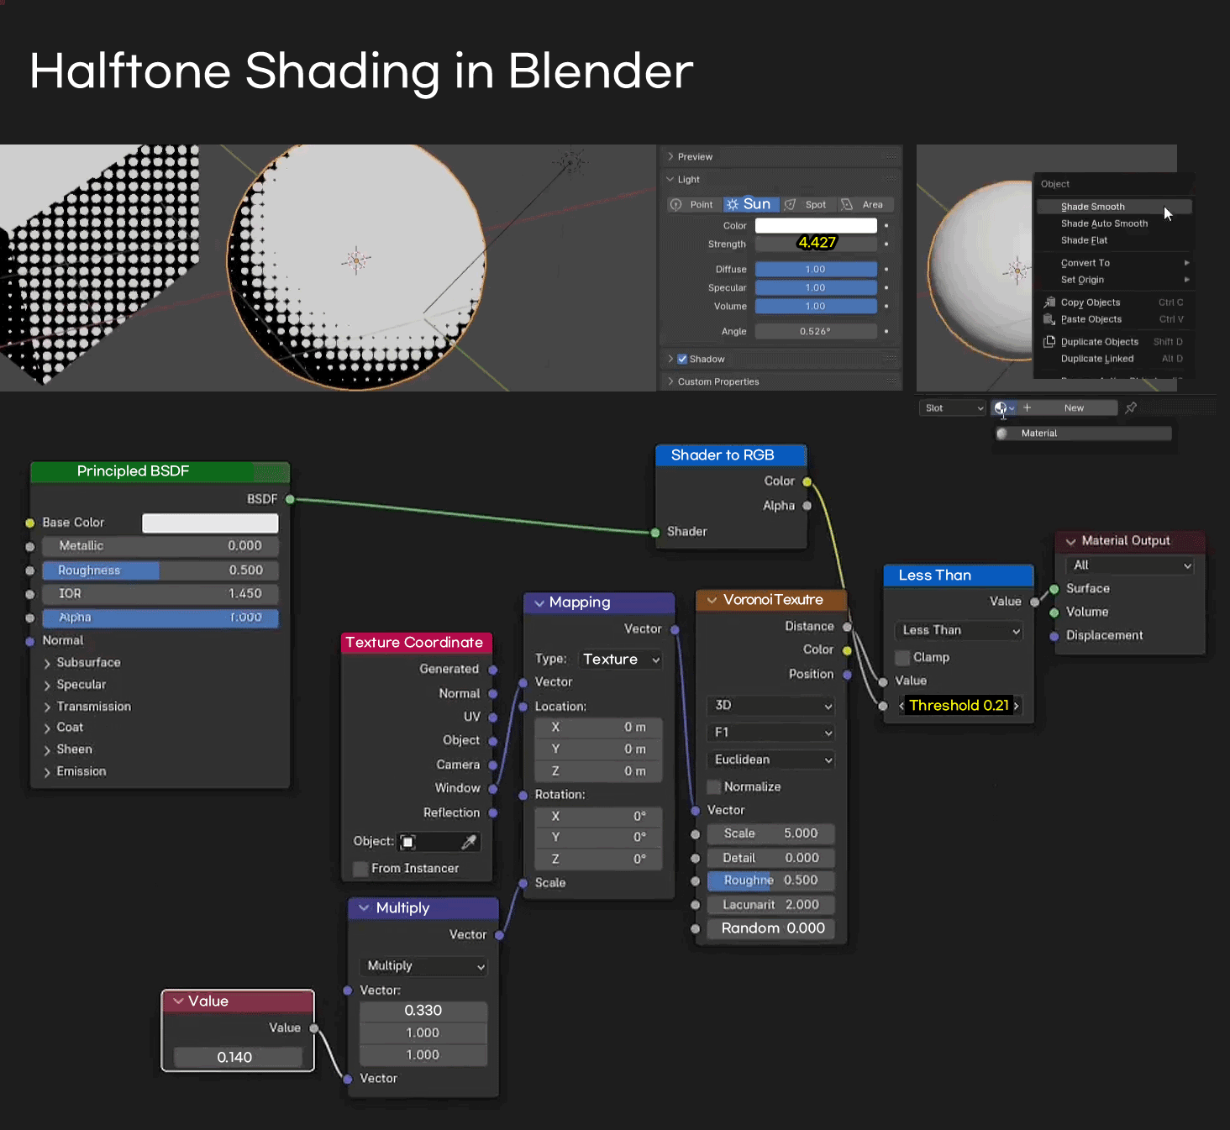Click the animate dot next to Angle
Image resolution: width=1230 pixels, height=1130 pixels.
click(x=886, y=331)
